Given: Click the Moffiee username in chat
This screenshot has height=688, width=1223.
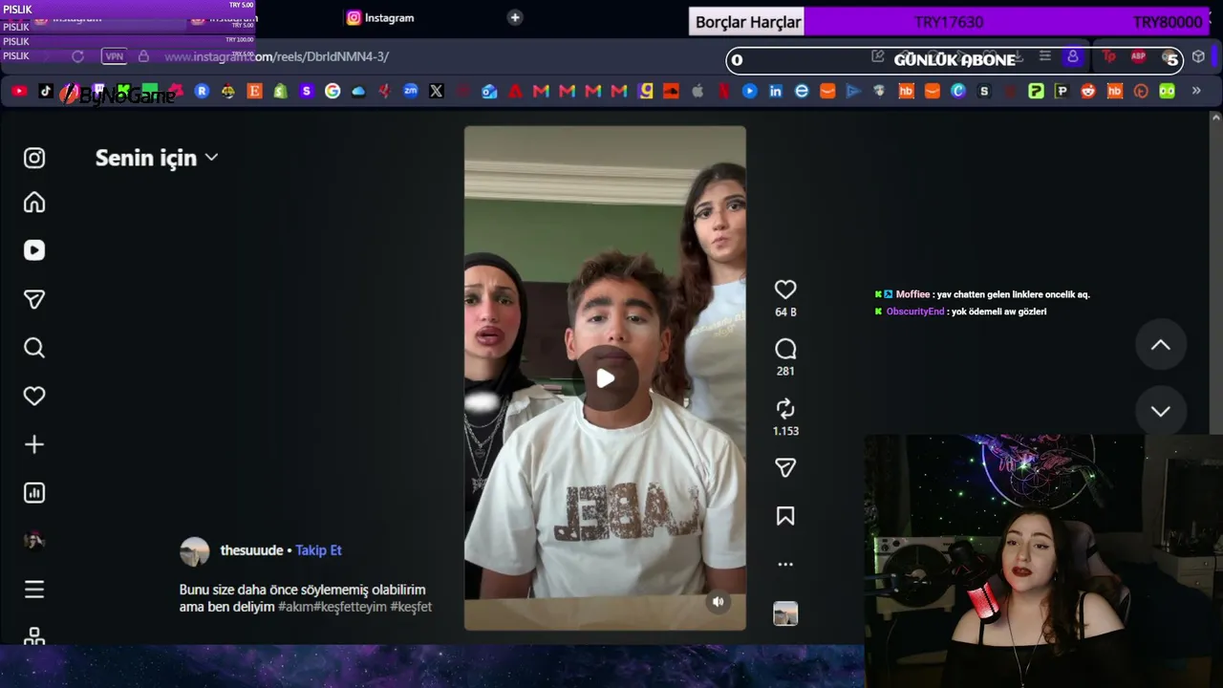Looking at the screenshot, I should coord(912,294).
